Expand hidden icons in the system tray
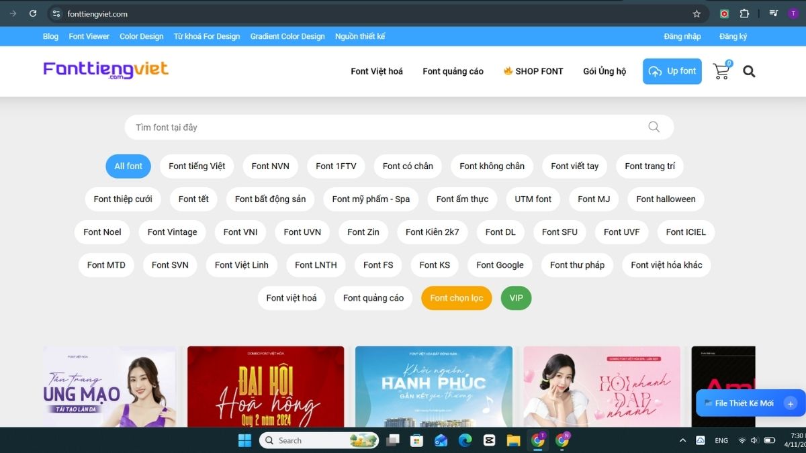 coord(682,440)
